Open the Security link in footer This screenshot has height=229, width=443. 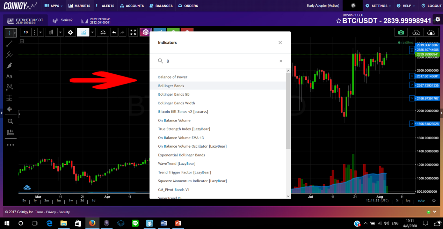(64, 212)
